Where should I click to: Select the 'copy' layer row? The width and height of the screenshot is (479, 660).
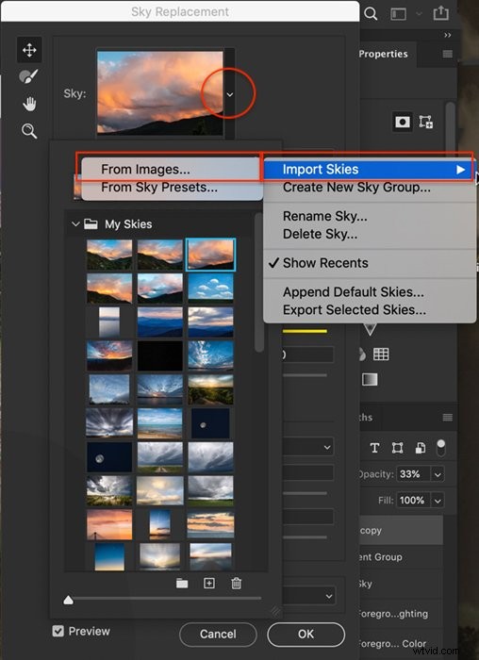(401, 530)
